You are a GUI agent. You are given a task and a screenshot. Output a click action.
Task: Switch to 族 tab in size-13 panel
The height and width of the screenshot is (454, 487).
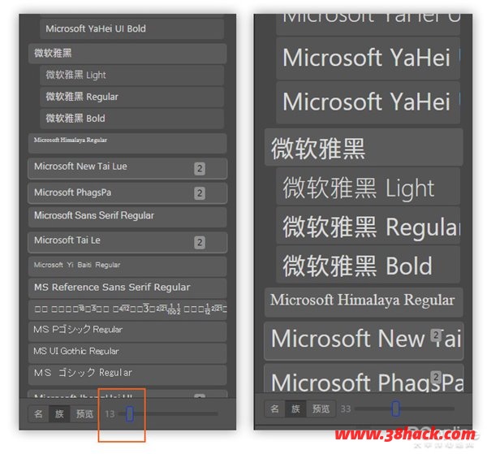[59, 414]
